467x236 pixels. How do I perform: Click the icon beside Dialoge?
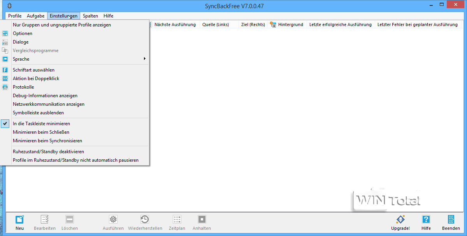(x=5, y=42)
